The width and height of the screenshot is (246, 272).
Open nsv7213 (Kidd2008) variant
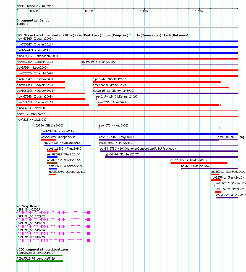(32, 120)
